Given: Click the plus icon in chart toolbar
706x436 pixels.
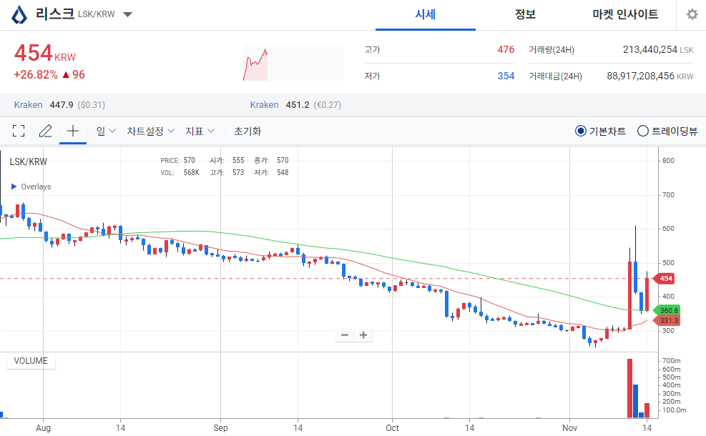Looking at the screenshot, I should (72, 131).
